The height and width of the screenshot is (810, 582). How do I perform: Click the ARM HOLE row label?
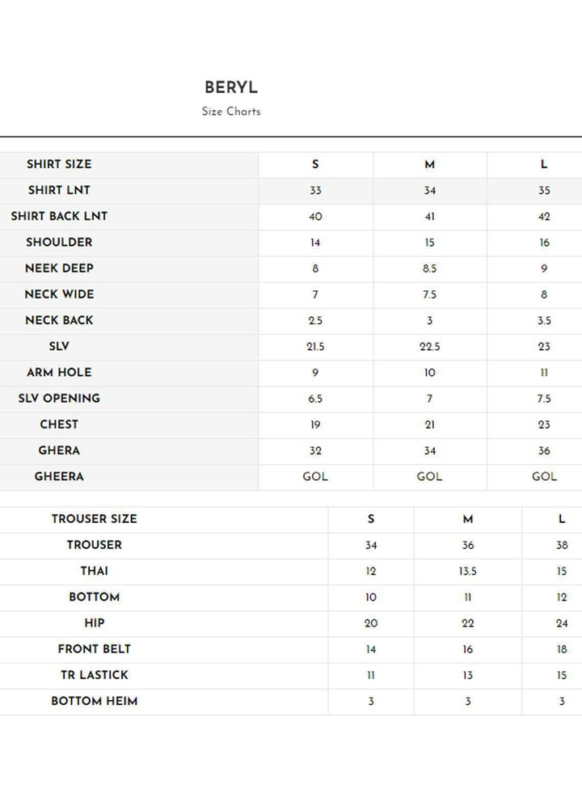[59, 372]
